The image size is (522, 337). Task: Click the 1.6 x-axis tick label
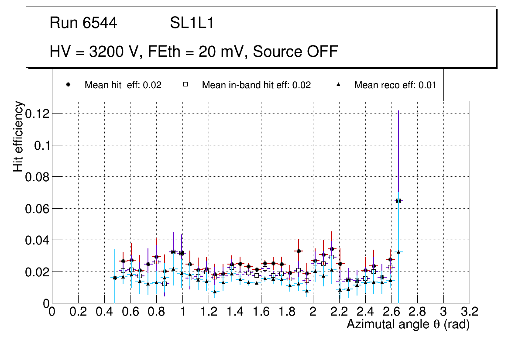(261, 312)
